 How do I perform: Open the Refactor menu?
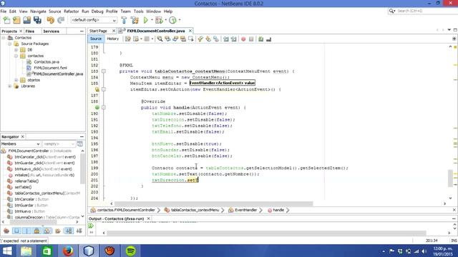(72, 11)
